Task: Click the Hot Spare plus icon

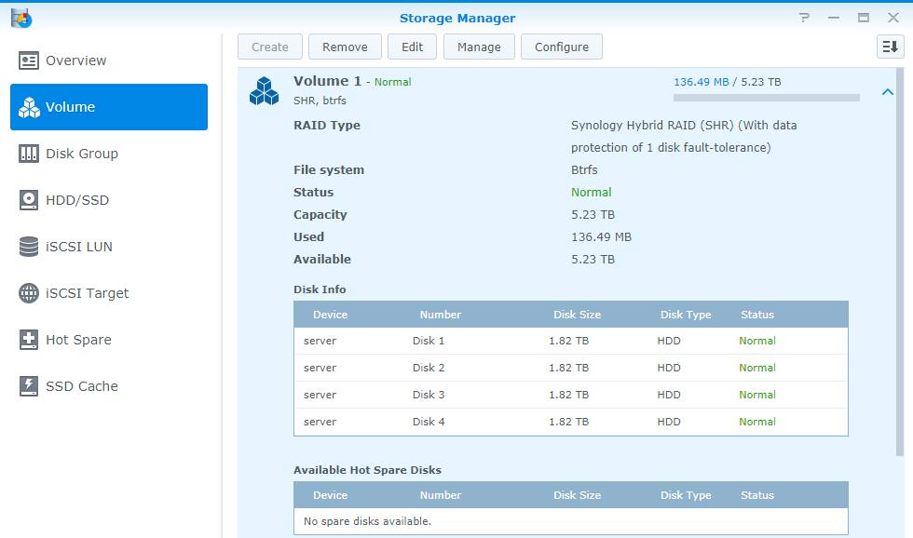Action: (x=29, y=340)
